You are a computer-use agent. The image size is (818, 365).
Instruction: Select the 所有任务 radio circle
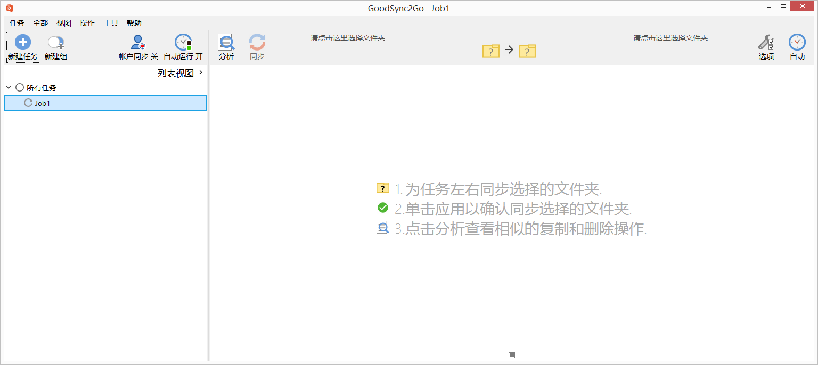point(20,87)
